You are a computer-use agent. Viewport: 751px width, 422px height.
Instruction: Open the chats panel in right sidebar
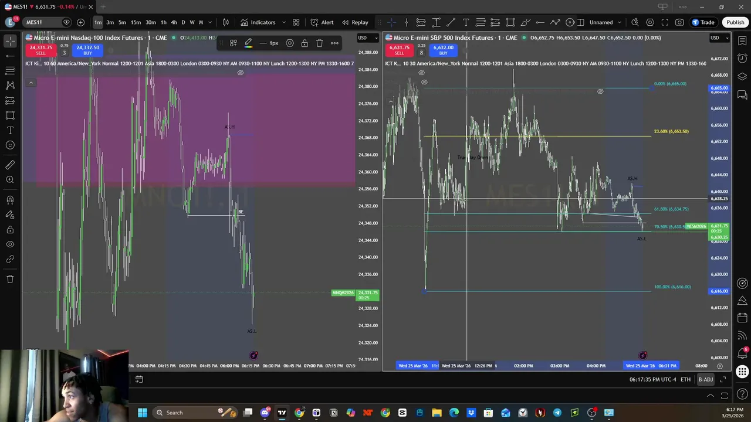(x=742, y=95)
